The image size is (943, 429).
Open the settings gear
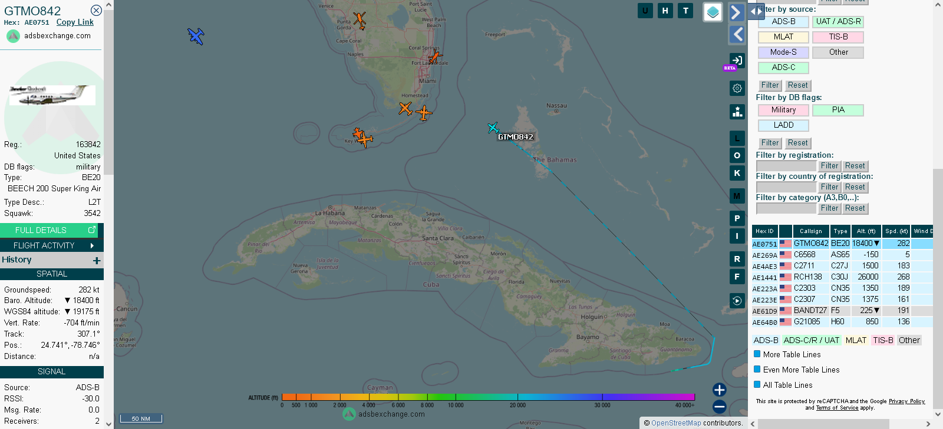point(737,88)
